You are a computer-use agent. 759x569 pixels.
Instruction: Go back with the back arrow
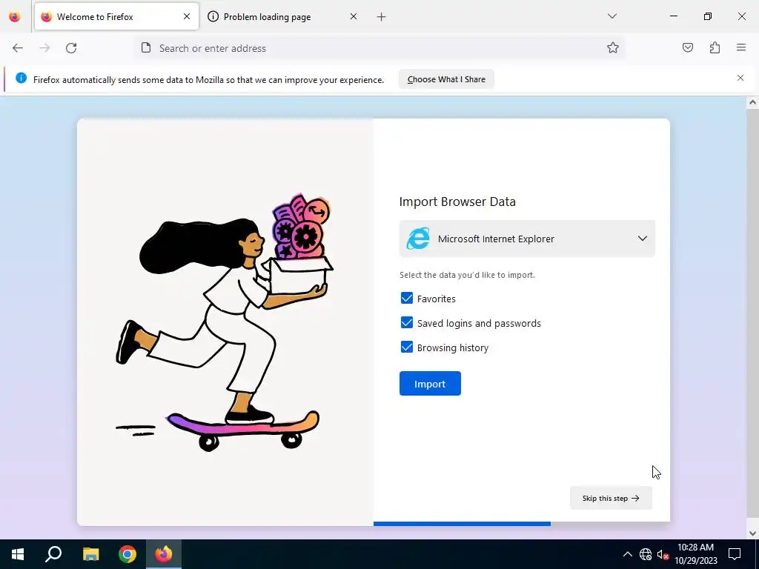tap(18, 48)
